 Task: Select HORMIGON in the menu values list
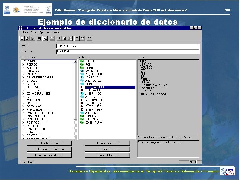pos(147,67)
